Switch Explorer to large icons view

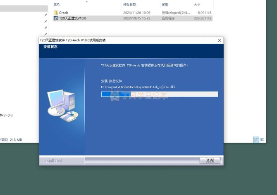click(x=262, y=140)
